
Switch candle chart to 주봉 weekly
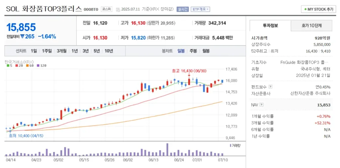[x=193, y=51]
